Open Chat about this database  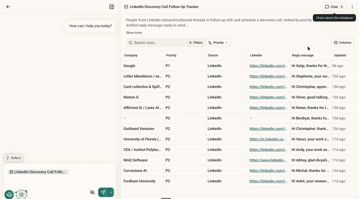click(x=334, y=7)
